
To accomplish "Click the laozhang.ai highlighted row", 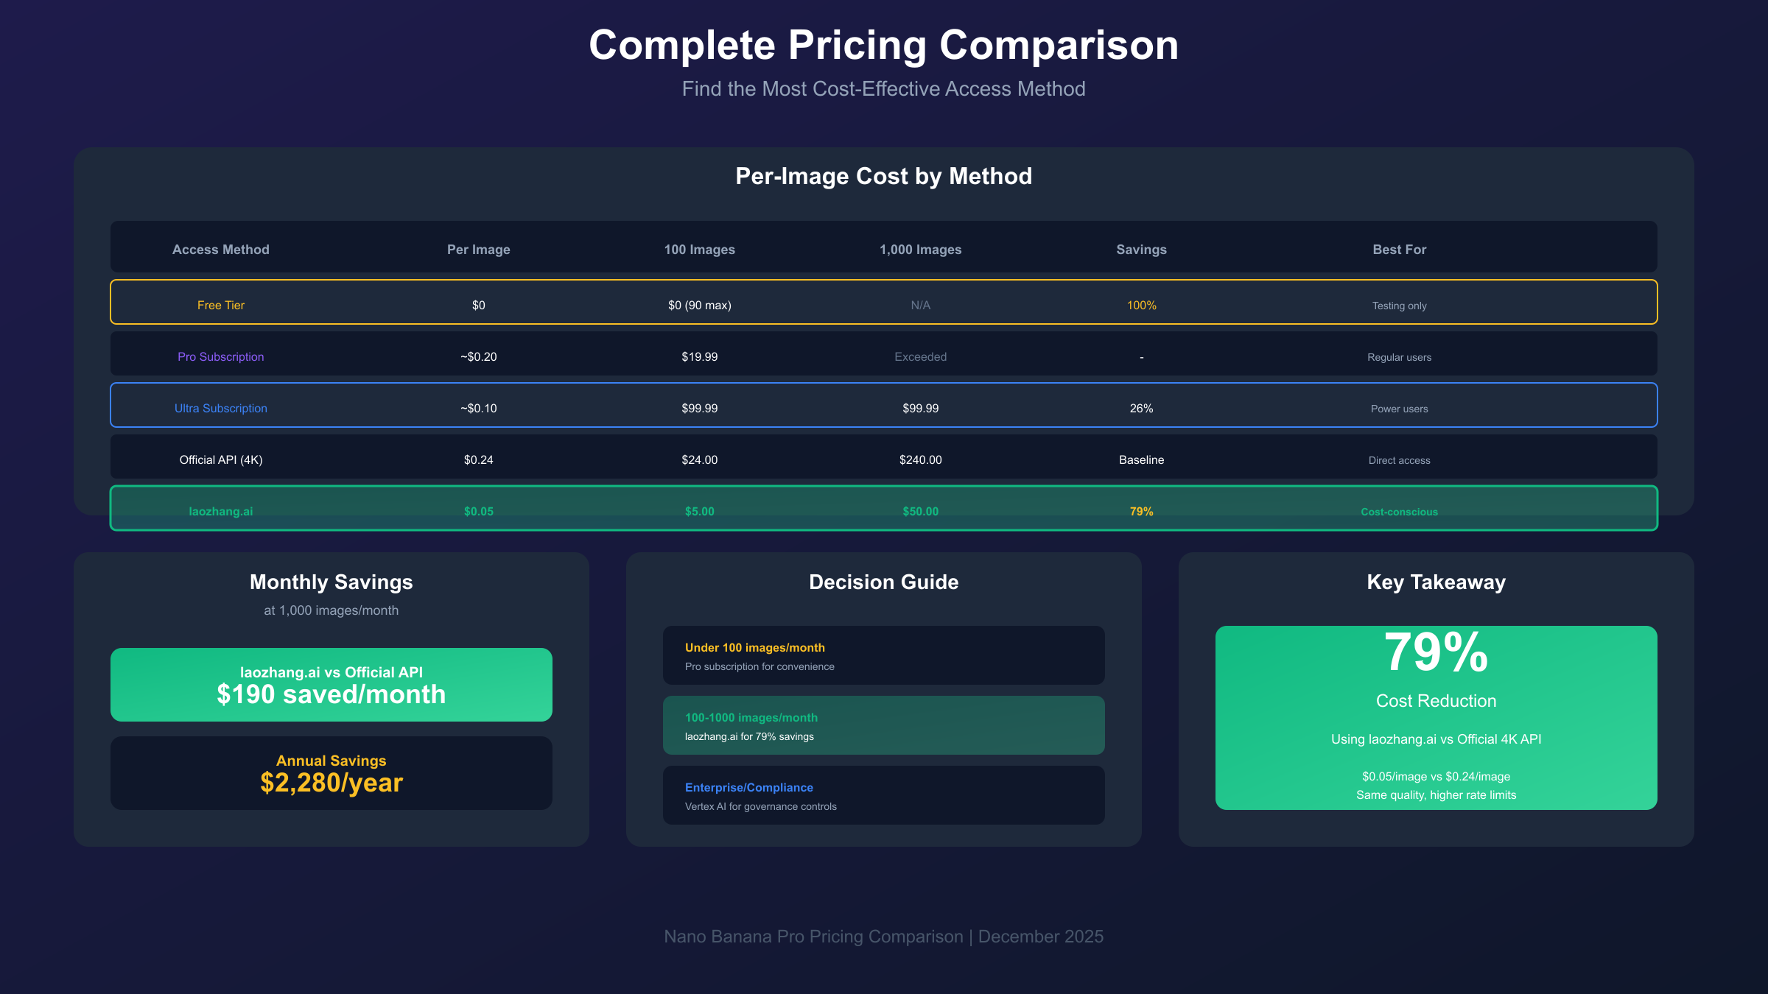I will 883,508.
